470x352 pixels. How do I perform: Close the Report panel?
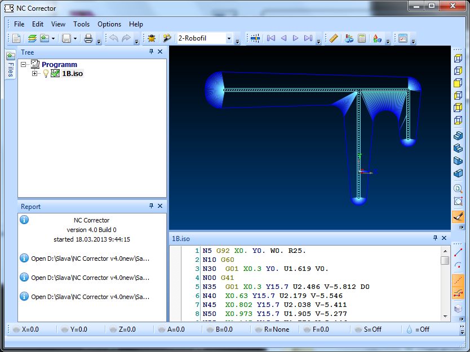click(x=160, y=206)
